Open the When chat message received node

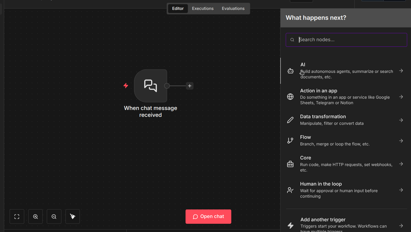[x=150, y=86]
